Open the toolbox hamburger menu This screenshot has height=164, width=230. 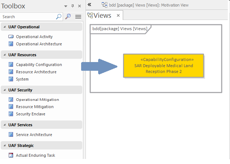pos(78,17)
